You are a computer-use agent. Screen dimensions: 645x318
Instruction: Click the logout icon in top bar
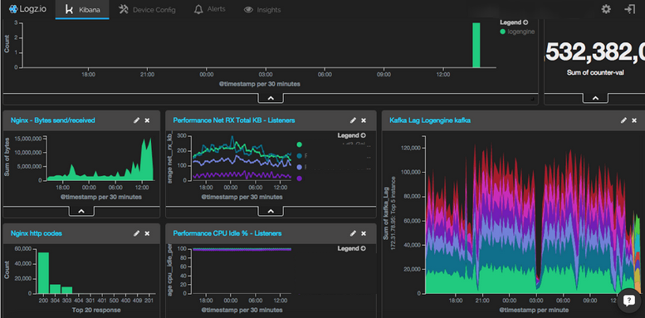click(x=630, y=9)
